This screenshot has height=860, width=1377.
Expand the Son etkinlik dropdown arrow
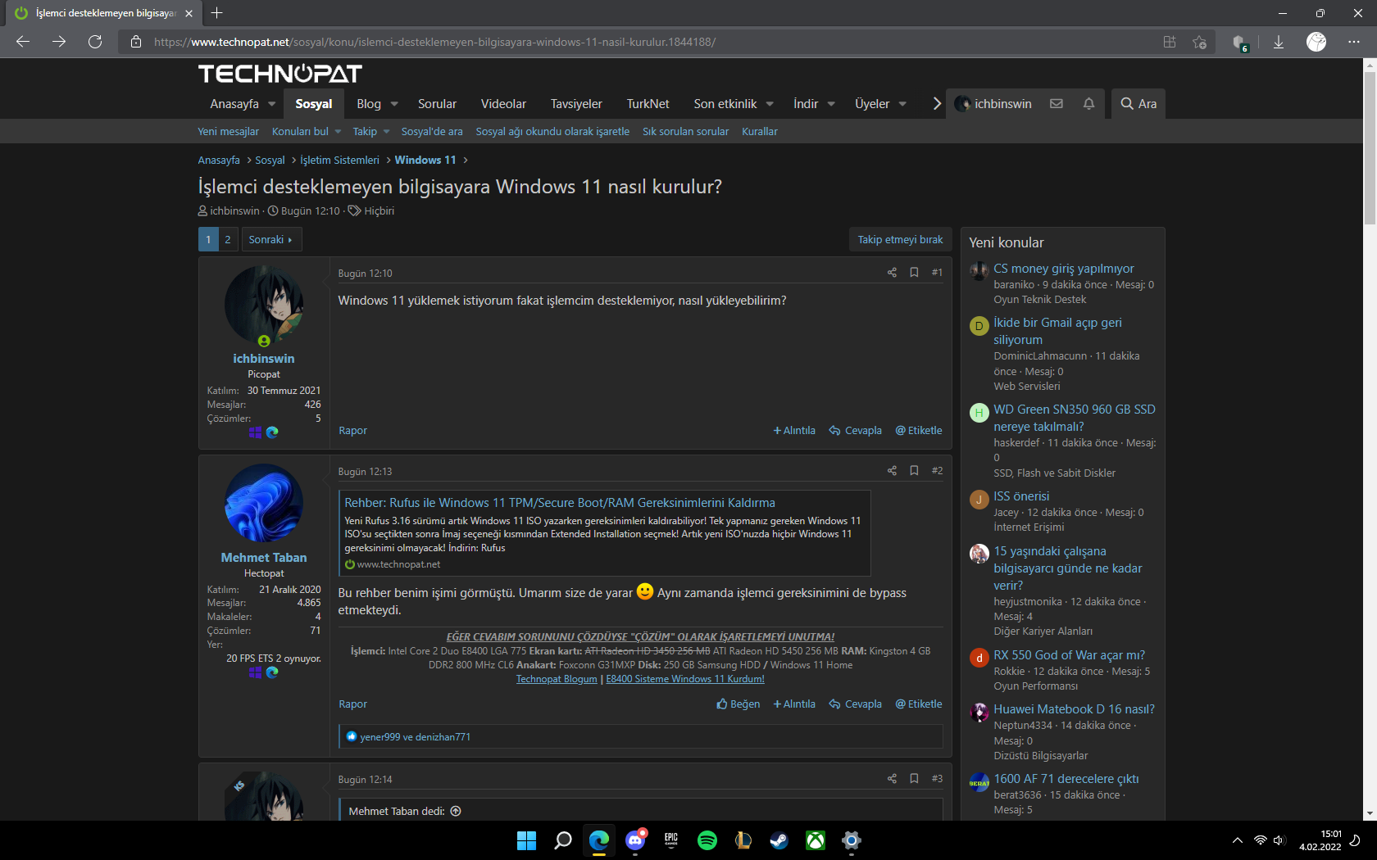tap(770, 104)
